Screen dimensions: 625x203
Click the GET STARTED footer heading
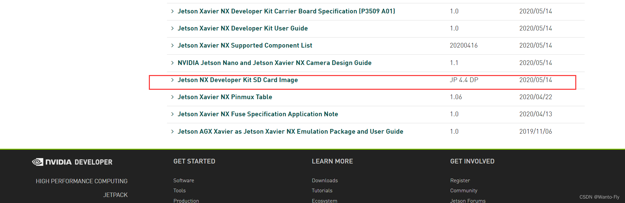pyautogui.click(x=194, y=161)
